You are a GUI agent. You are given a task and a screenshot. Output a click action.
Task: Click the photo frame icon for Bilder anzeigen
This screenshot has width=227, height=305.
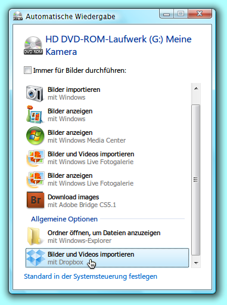(35, 115)
